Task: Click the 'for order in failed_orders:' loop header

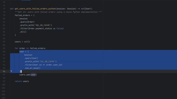Action: (30, 48)
